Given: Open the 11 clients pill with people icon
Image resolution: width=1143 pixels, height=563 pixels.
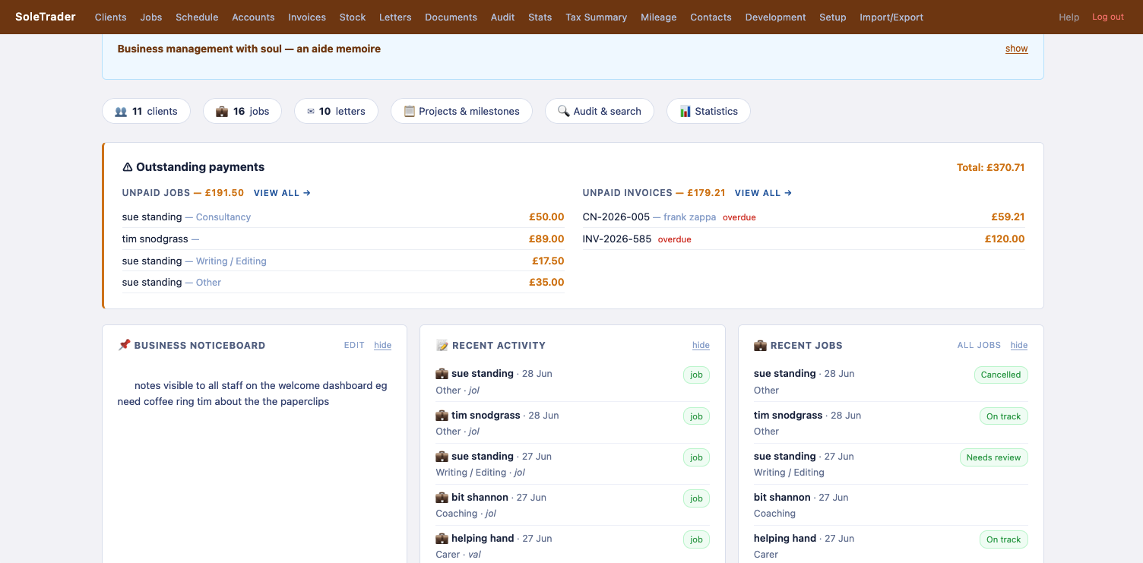Looking at the screenshot, I should pos(146,111).
